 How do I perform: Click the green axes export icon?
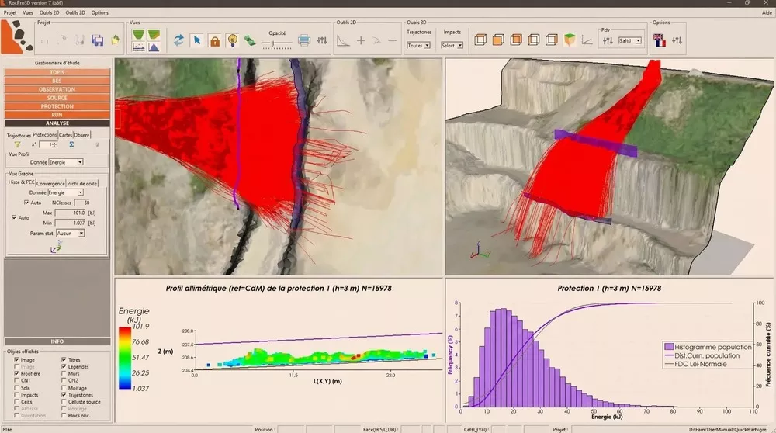coord(56,247)
